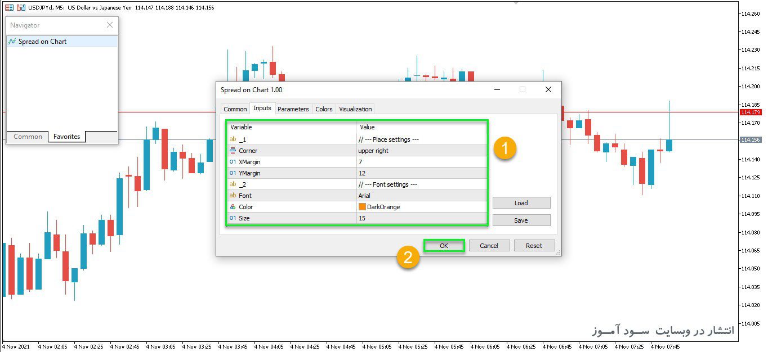The image size is (768, 352).
Task: Click the Corner parameter enum icon
Action: (233, 151)
